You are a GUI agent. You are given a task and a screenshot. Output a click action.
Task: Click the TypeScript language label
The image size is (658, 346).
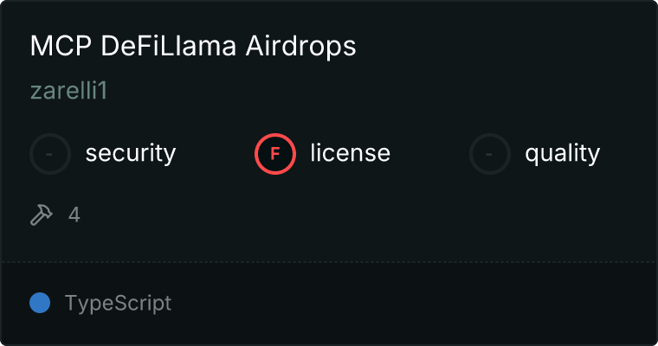[x=118, y=304]
